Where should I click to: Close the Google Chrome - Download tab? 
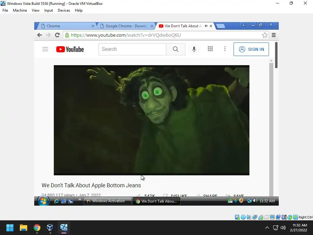click(152, 26)
